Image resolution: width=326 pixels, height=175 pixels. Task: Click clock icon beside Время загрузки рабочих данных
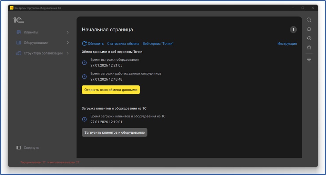(84, 76)
